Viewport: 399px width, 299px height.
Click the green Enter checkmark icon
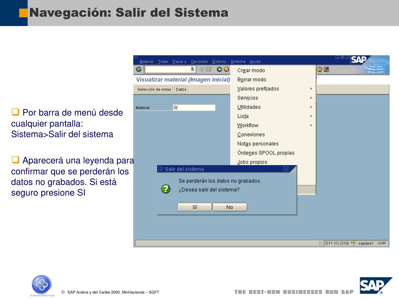(139, 69)
